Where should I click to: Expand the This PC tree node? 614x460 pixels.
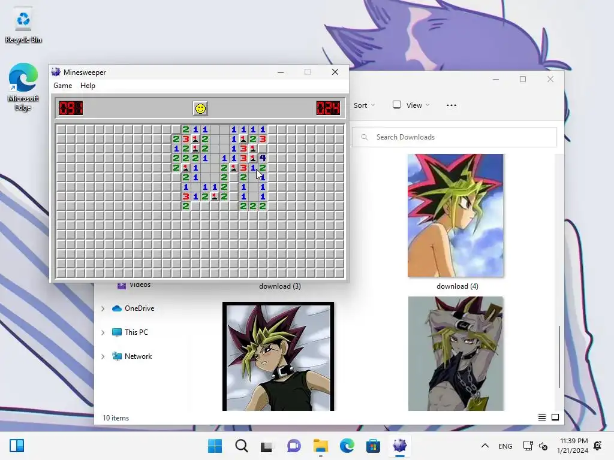coord(103,332)
